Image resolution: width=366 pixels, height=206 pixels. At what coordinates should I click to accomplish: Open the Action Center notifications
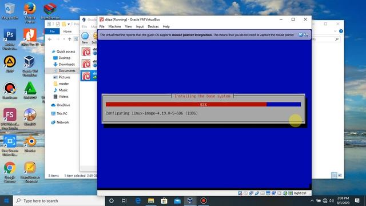357,201
